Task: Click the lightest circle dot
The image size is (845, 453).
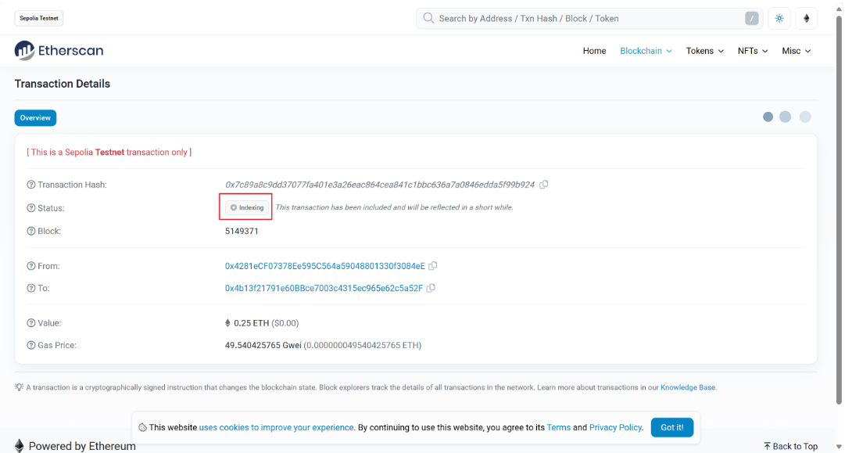Action: pyautogui.click(x=805, y=117)
